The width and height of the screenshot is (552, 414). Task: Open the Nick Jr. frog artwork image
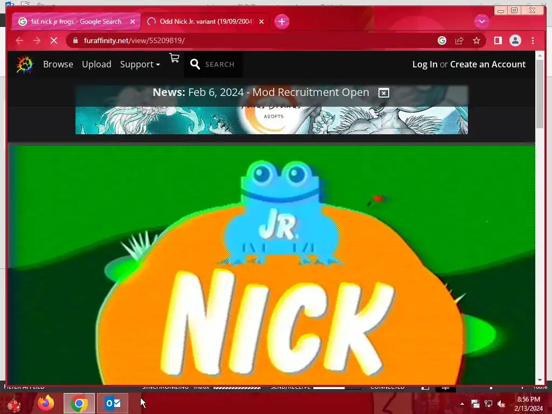coord(271,265)
